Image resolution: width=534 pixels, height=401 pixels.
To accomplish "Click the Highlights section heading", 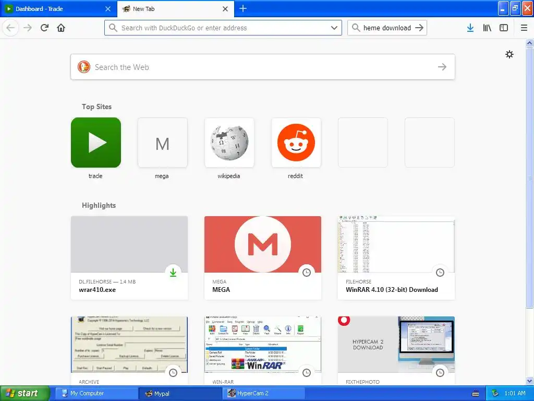I will click(99, 205).
